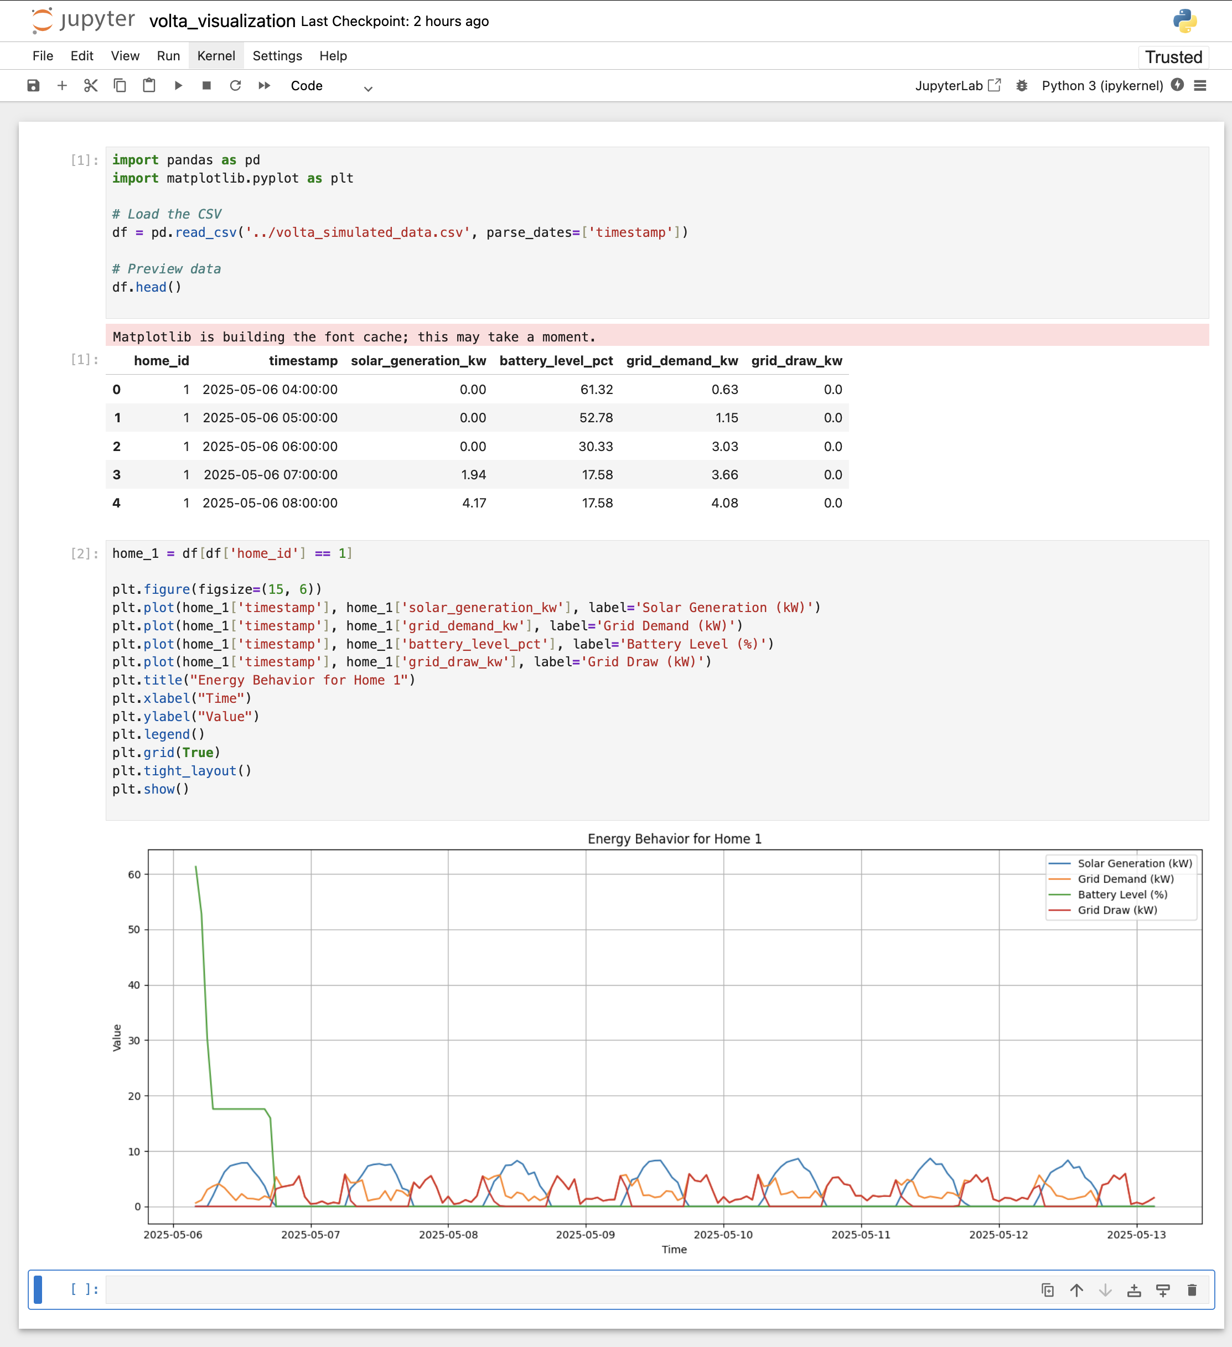Open the Settings menu
1232x1347 pixels.
point(277,56)
